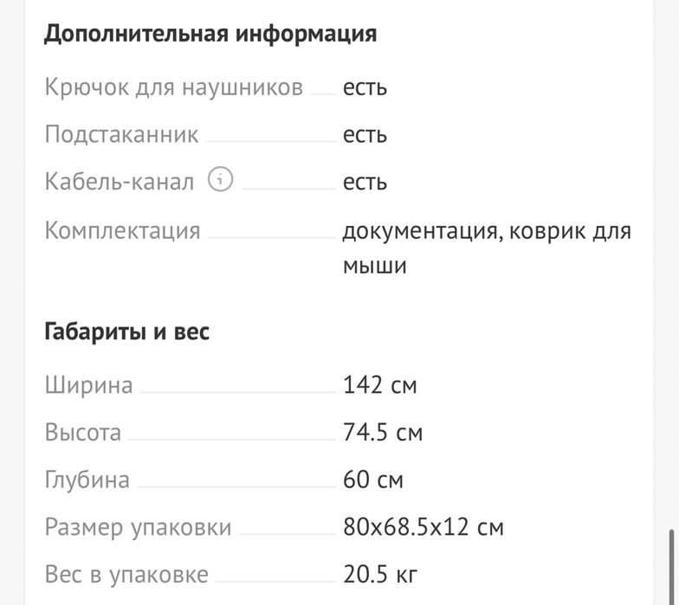Select the 80x68.5x12 см package size value

click(x=423, y=527)
